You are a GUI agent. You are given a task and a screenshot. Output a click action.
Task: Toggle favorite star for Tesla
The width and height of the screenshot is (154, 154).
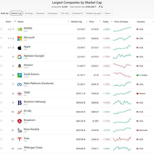click(x=1, y=139)
